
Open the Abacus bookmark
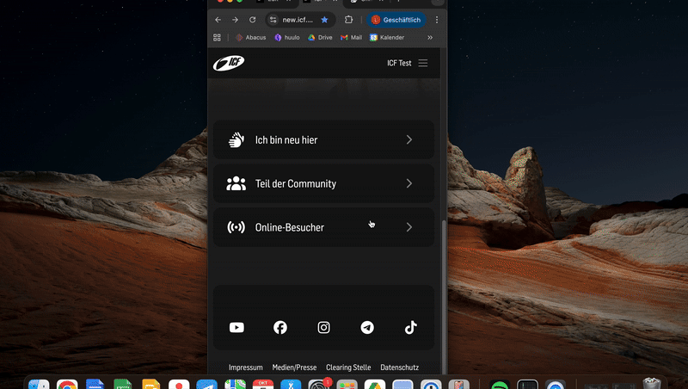click(x=251, y=37)
